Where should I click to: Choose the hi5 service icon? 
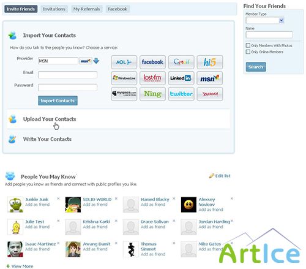210,62
